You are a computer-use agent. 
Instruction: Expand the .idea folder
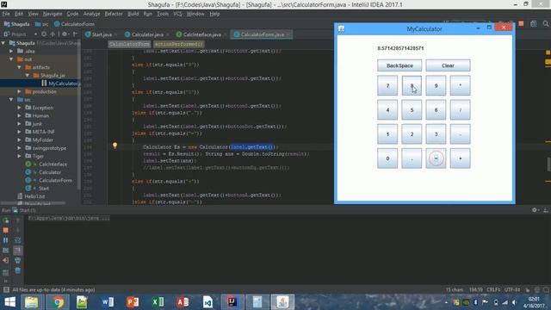(x=11, y=51)
